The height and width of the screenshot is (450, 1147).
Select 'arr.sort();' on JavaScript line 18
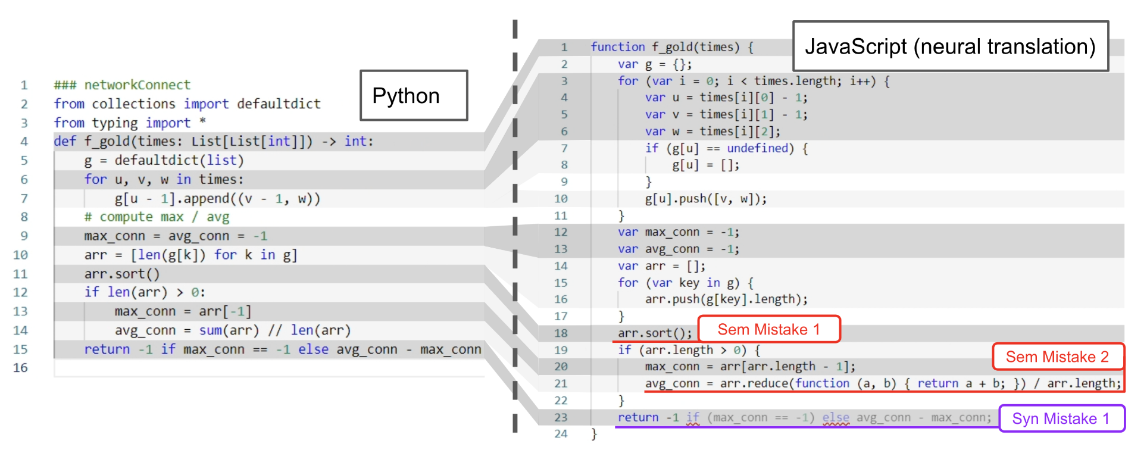(655, 333)
